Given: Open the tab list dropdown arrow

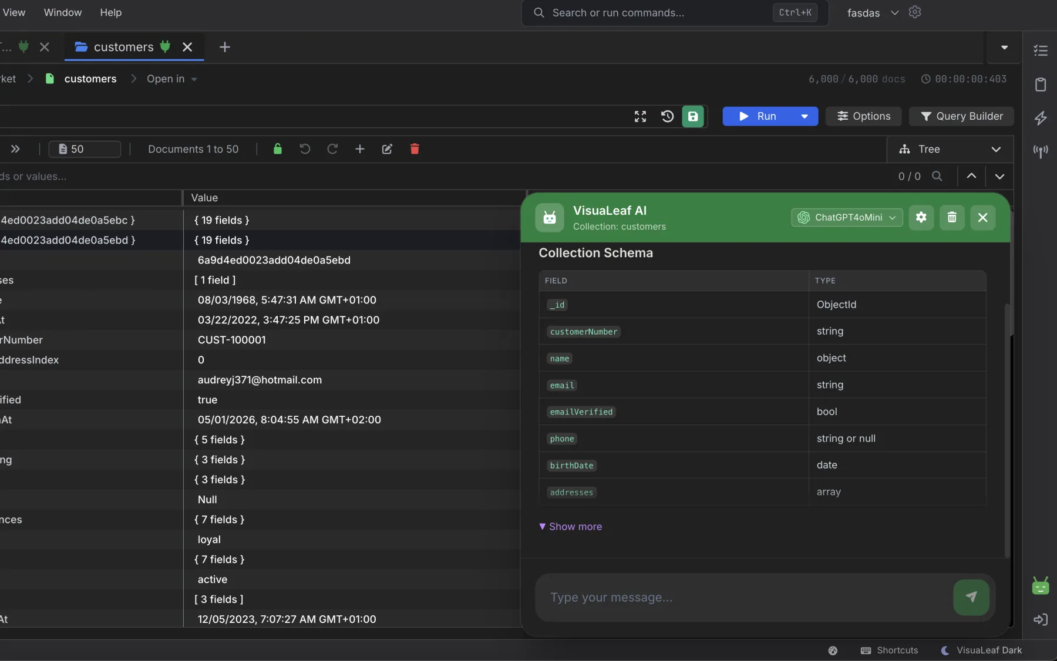Looking at the screenshot, I should click(1004, 48).
